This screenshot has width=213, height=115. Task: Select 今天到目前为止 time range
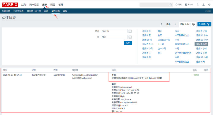[182, 35]
